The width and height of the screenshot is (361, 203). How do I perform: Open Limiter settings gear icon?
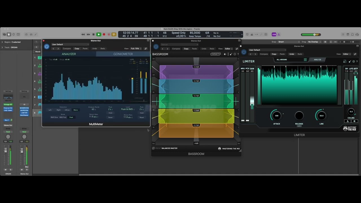[354, 61]
